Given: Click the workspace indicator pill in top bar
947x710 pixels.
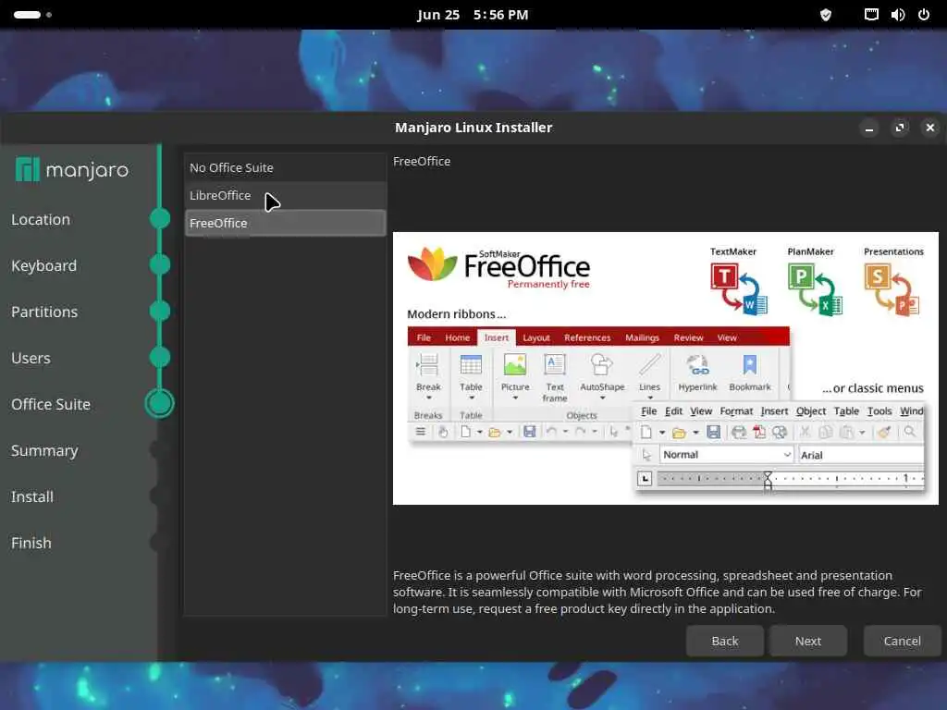Looking at the screenshot, I should (27, 15).
